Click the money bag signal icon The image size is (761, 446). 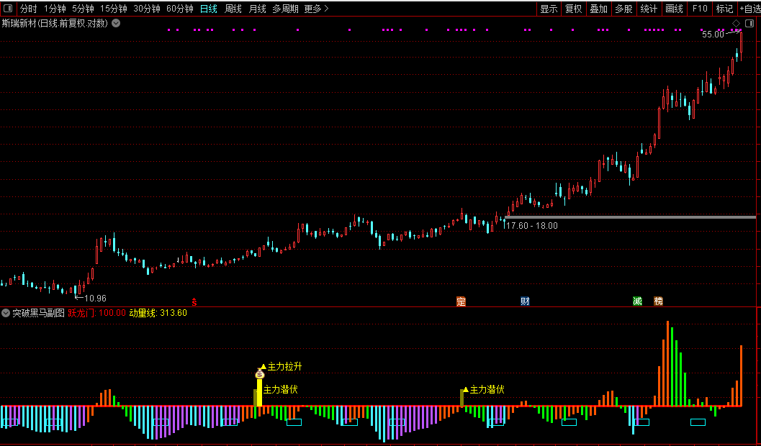pyautogui.click(x=260, y=374)
